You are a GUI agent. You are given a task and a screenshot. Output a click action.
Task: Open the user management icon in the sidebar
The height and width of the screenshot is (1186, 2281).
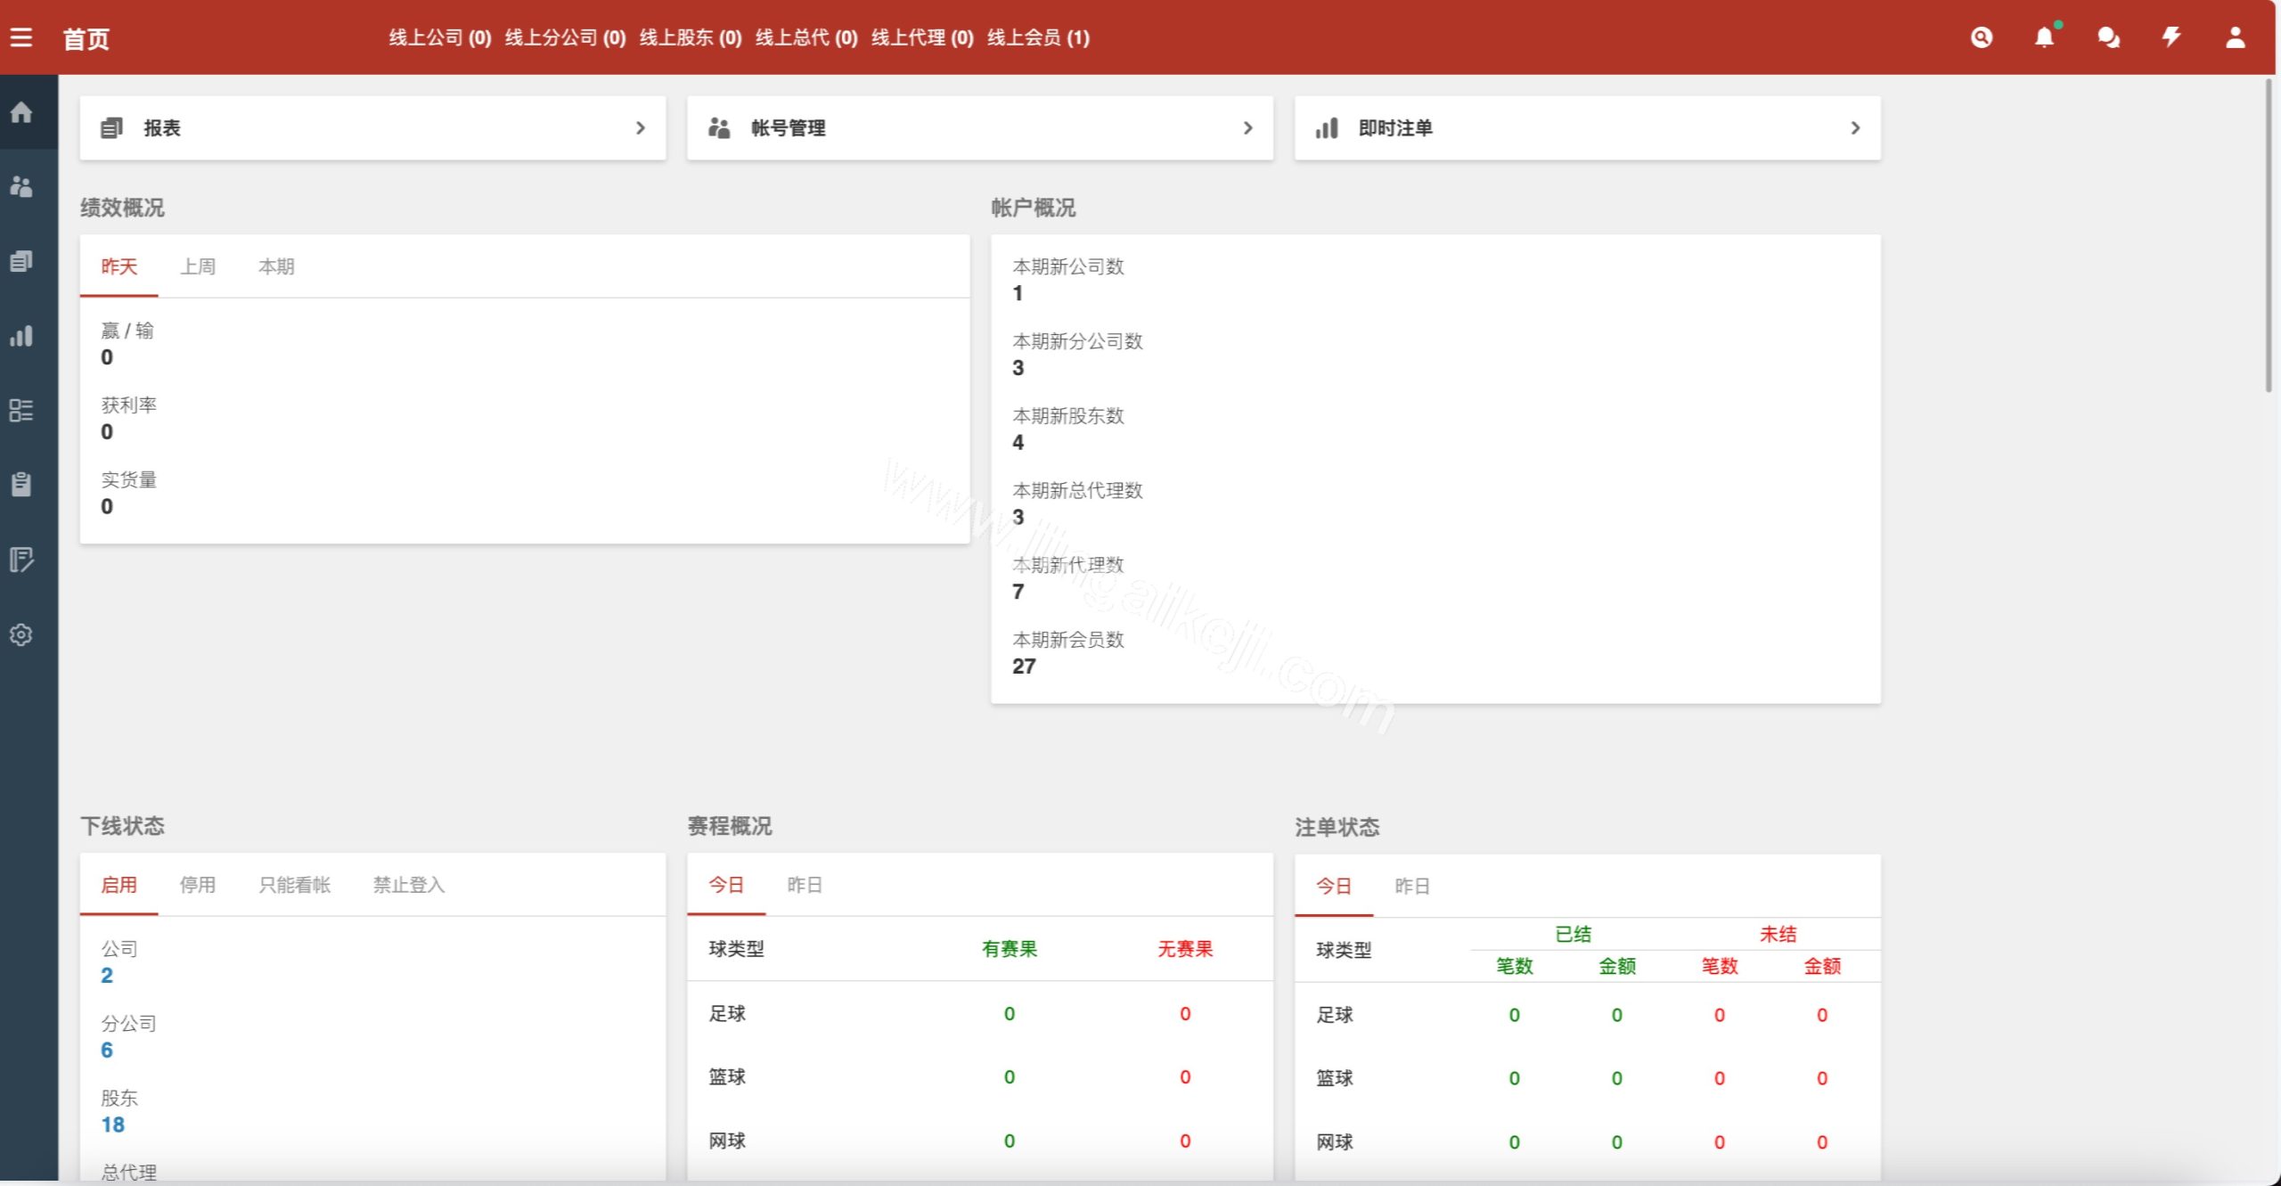coord(21,187)
